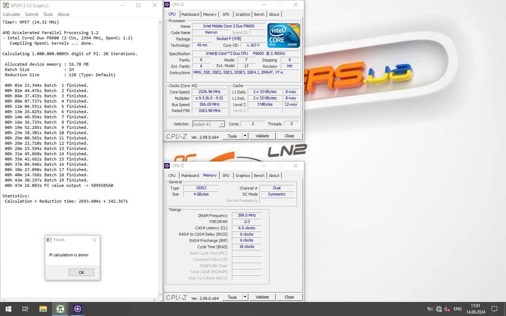Image resolution: width=506 pixels, height=316 pixels.
Task: Switch to CPU-Z in the taskbar
Action: (77, 309)
